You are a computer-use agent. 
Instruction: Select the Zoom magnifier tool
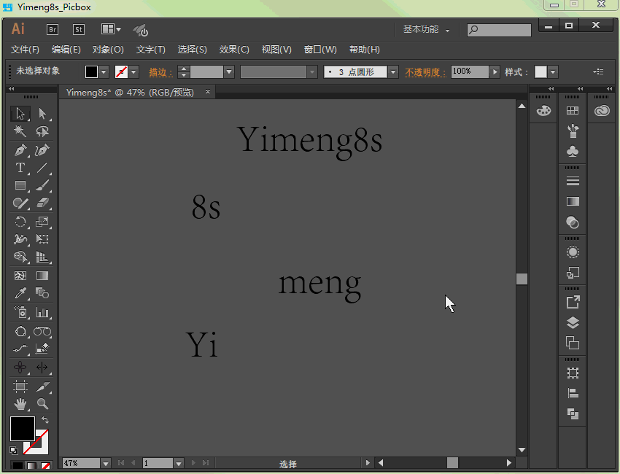[42, 403]
